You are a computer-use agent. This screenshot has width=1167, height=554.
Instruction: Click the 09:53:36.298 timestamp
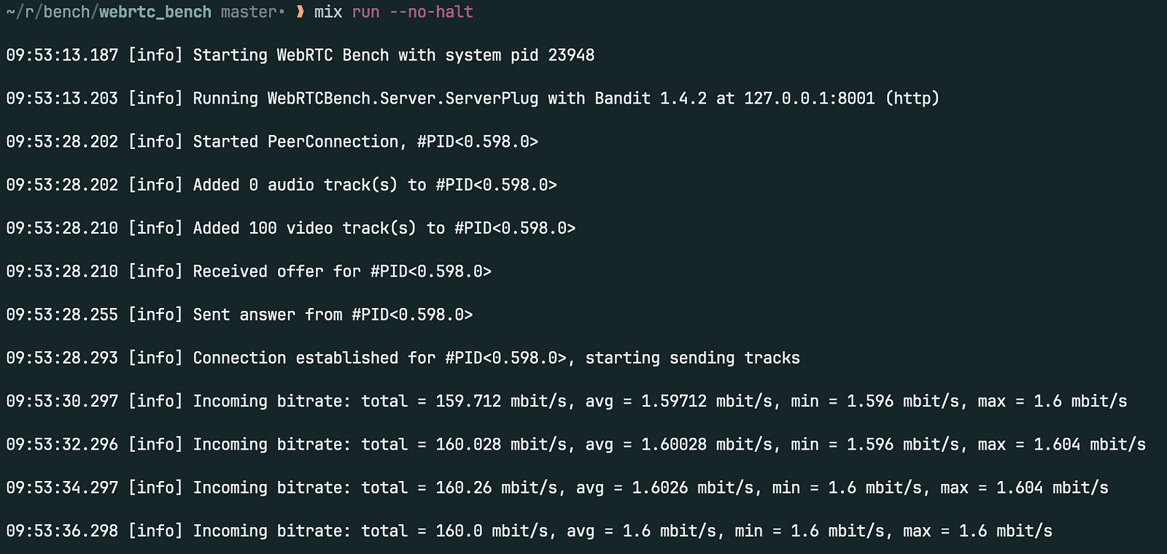pyautogui.click(x=62, y=531)
